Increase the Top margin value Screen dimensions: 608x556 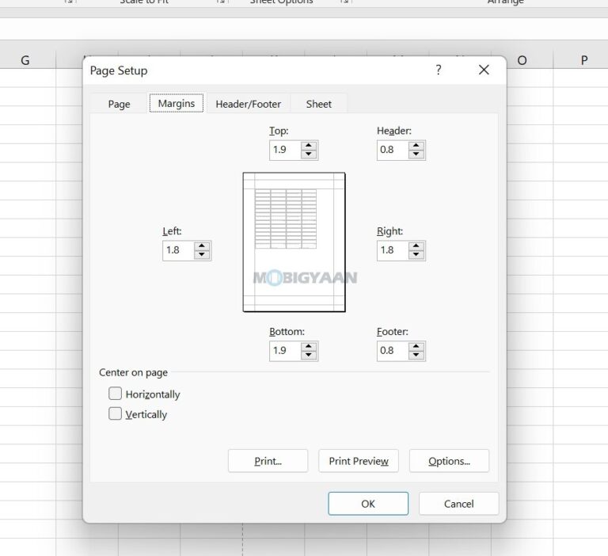point(309,146)
